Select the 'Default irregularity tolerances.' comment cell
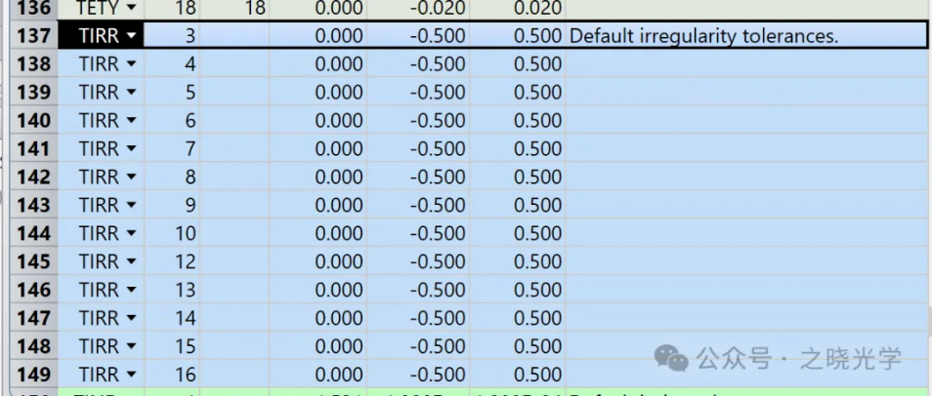The image size is (932, 396). 742,36
